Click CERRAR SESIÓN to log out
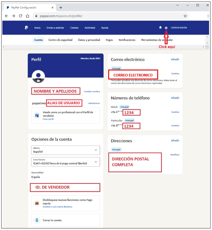212x230 pixels. pos(179,28)
